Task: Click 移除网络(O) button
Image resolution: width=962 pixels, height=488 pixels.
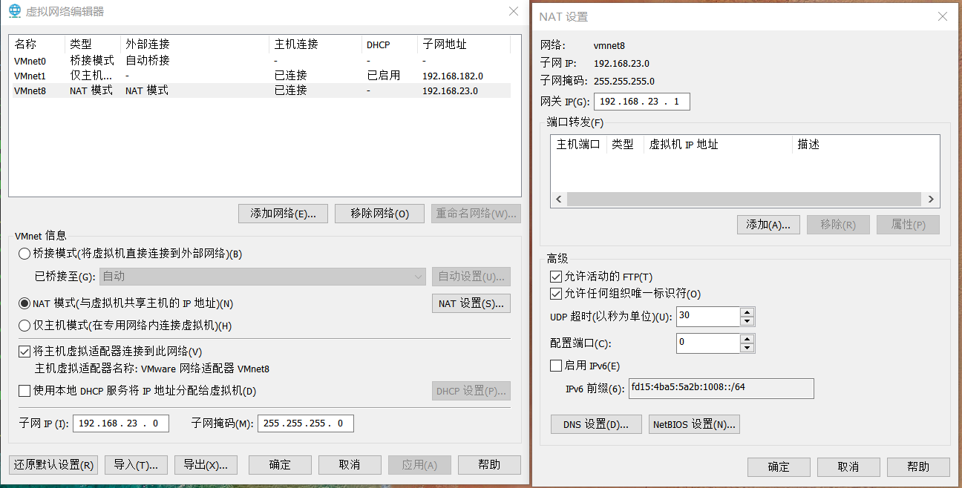Action: (x=379, y=214)
